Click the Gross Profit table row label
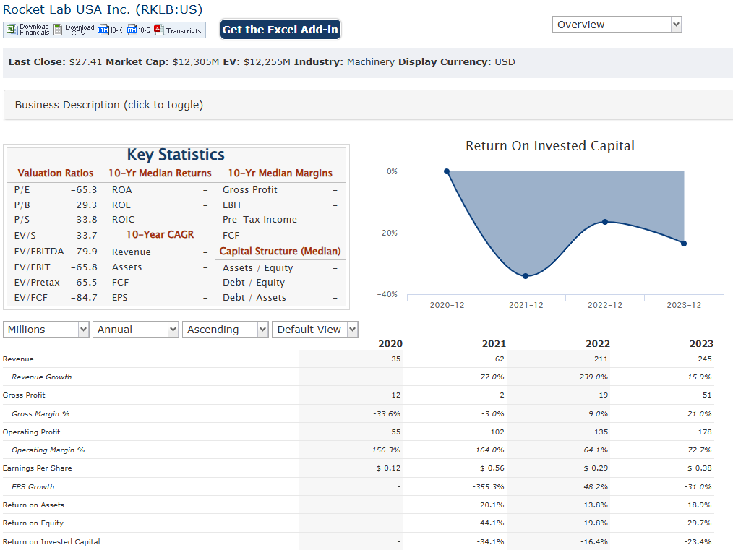This screenshot has width=733, height=558. click(24, 395)
